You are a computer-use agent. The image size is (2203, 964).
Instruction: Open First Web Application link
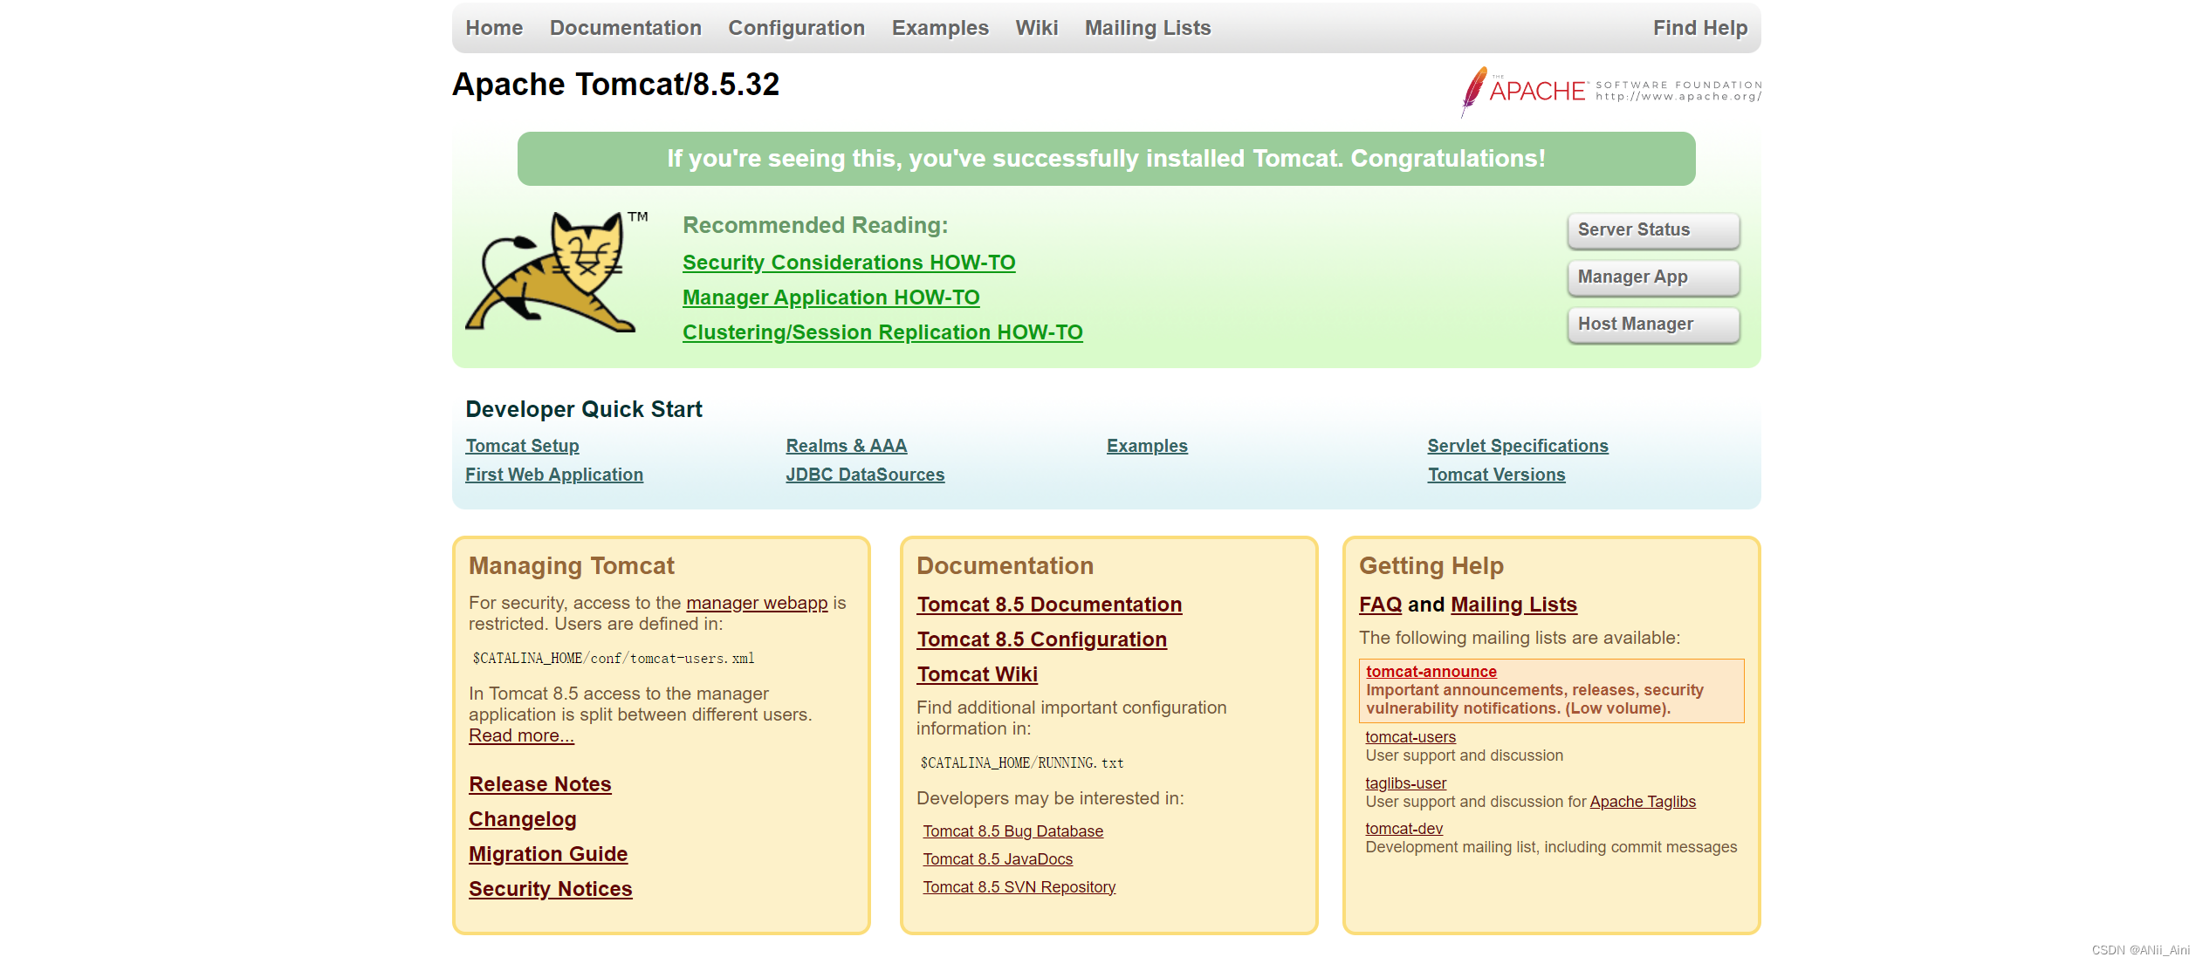pyautogui.click(x=554, y=475)
